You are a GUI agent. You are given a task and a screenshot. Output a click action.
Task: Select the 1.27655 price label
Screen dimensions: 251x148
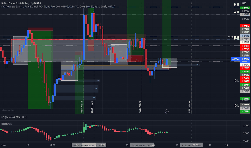tap(245, 15)
